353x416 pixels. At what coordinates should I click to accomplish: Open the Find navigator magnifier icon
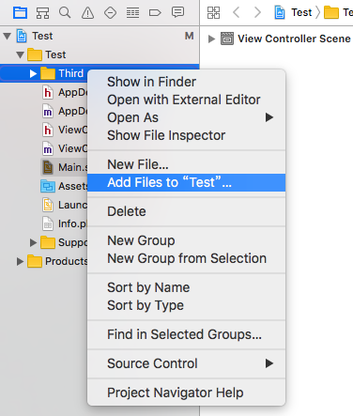click(65, 13)
